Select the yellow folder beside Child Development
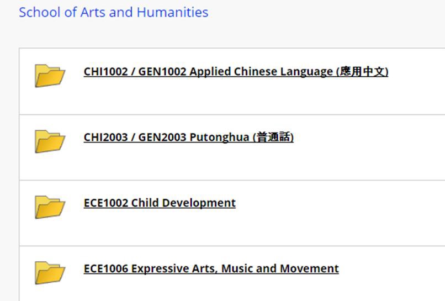This screenshot has height=301, width=445. click(50, 207)
